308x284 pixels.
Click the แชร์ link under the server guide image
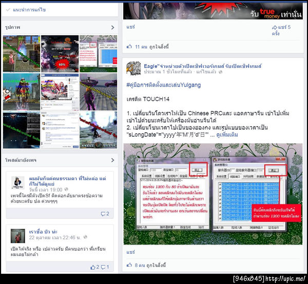coord(130,252)
